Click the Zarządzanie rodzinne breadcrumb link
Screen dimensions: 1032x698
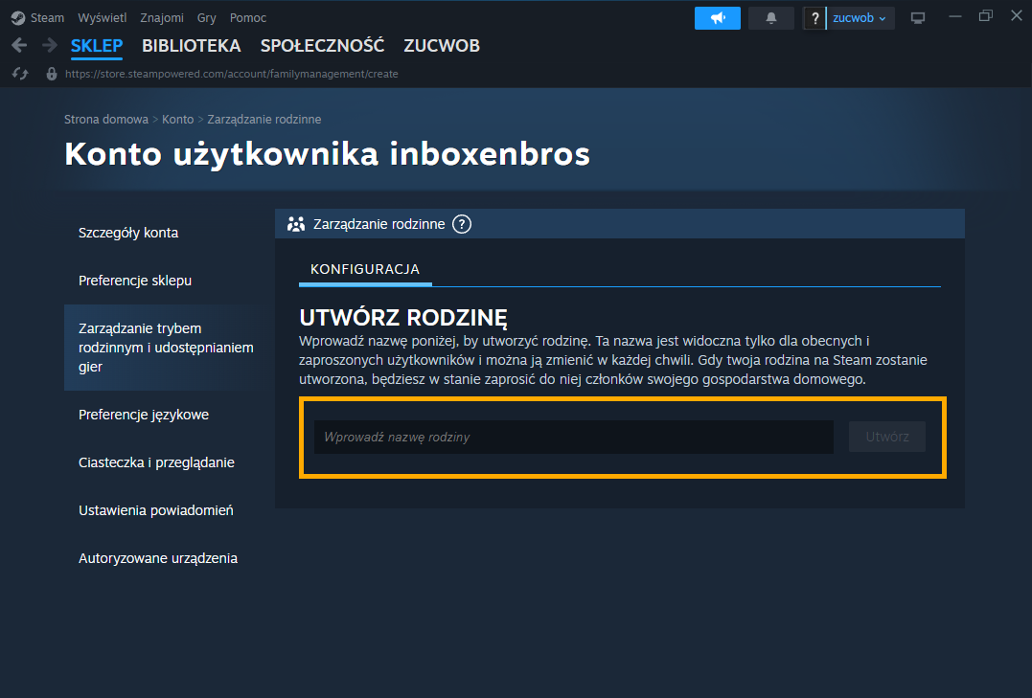(264, 119)
